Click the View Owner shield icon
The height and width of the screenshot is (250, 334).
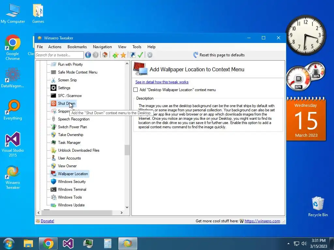pyautogui.click(x=53, y=166)
